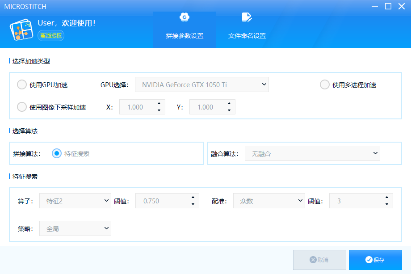This screenshot has height=274, width=411.
Task: Click the down arrow of Y downsample spinner
Action: pyautogui.click(x=229, y=110)
